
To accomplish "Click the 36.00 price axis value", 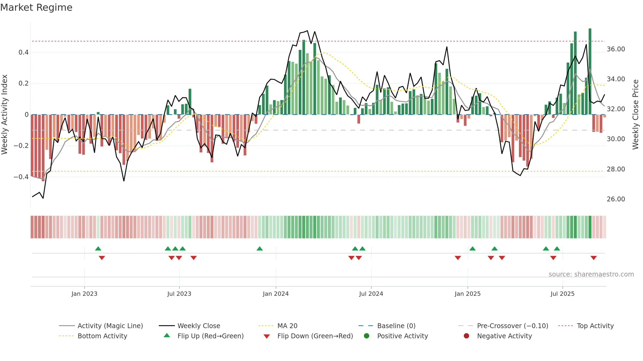I will pyautogui.click(x=616, y=49).
